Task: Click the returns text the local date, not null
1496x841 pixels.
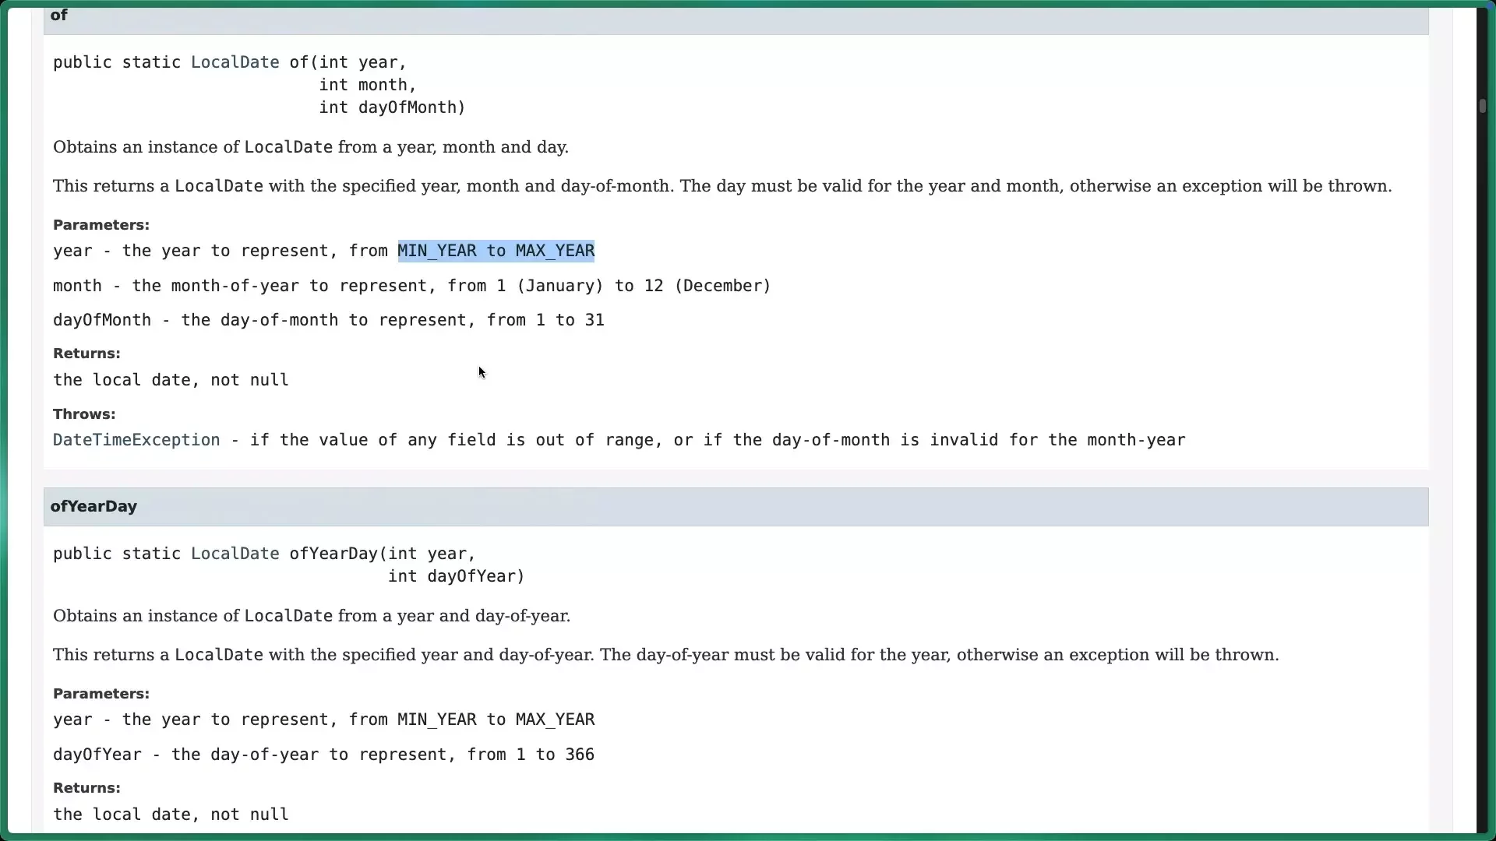Action: point(171,379)
